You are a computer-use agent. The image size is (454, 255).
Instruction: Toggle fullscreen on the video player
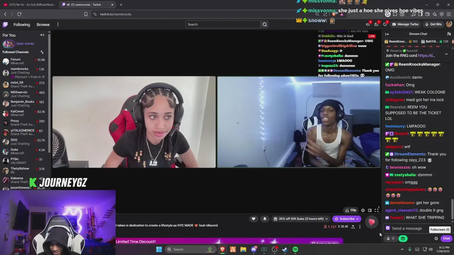pos(377,210)
